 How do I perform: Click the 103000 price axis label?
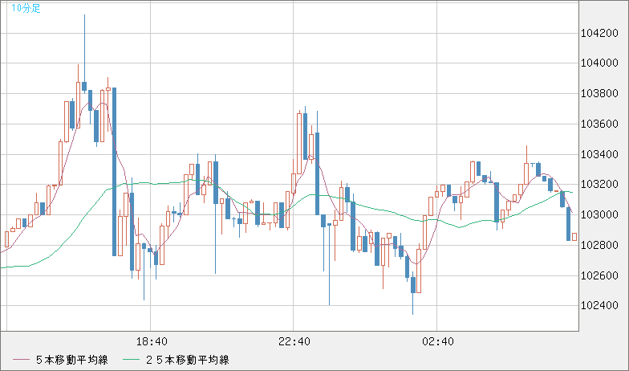point(600,215)
